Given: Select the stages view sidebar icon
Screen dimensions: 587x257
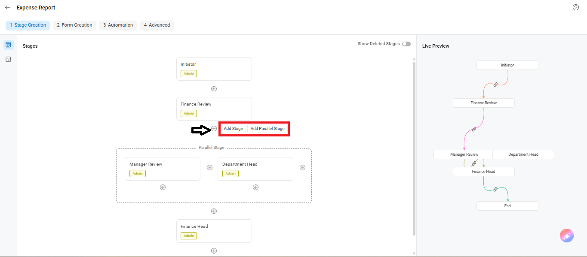Looking at the screenshot, I should (8, 45).
